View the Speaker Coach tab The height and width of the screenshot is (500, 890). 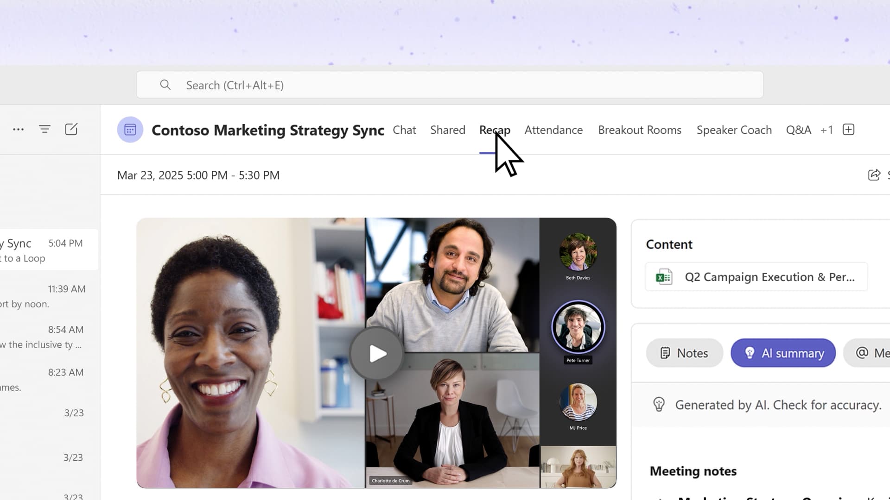tap(734, 130)
